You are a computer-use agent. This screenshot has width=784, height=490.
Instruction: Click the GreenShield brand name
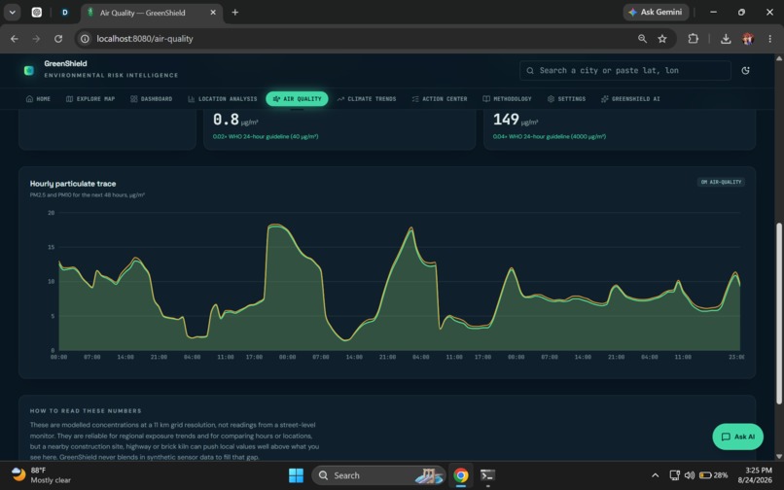click(65, 63)
